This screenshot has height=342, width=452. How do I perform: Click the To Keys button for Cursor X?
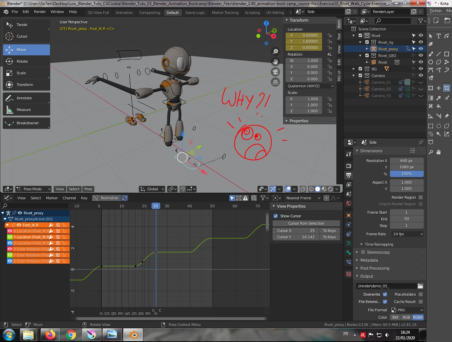tap(329, 230)
